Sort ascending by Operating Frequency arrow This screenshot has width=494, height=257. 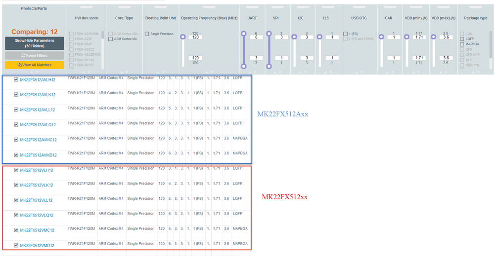click(207, 72)
